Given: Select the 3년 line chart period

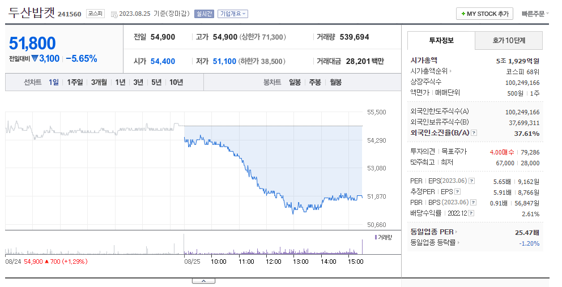Looking at the screenshot, I should point(138,83).
